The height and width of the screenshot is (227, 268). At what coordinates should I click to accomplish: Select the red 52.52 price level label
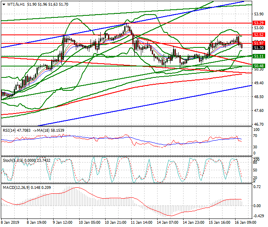click(259, 35)
